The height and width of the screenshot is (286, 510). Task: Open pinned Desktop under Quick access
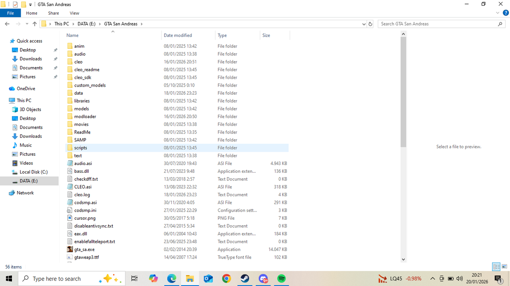click(27, 50)
